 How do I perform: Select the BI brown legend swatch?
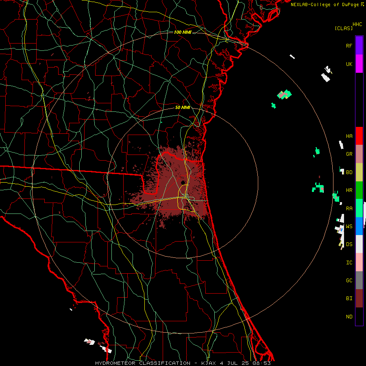click(x=359, y=298)
